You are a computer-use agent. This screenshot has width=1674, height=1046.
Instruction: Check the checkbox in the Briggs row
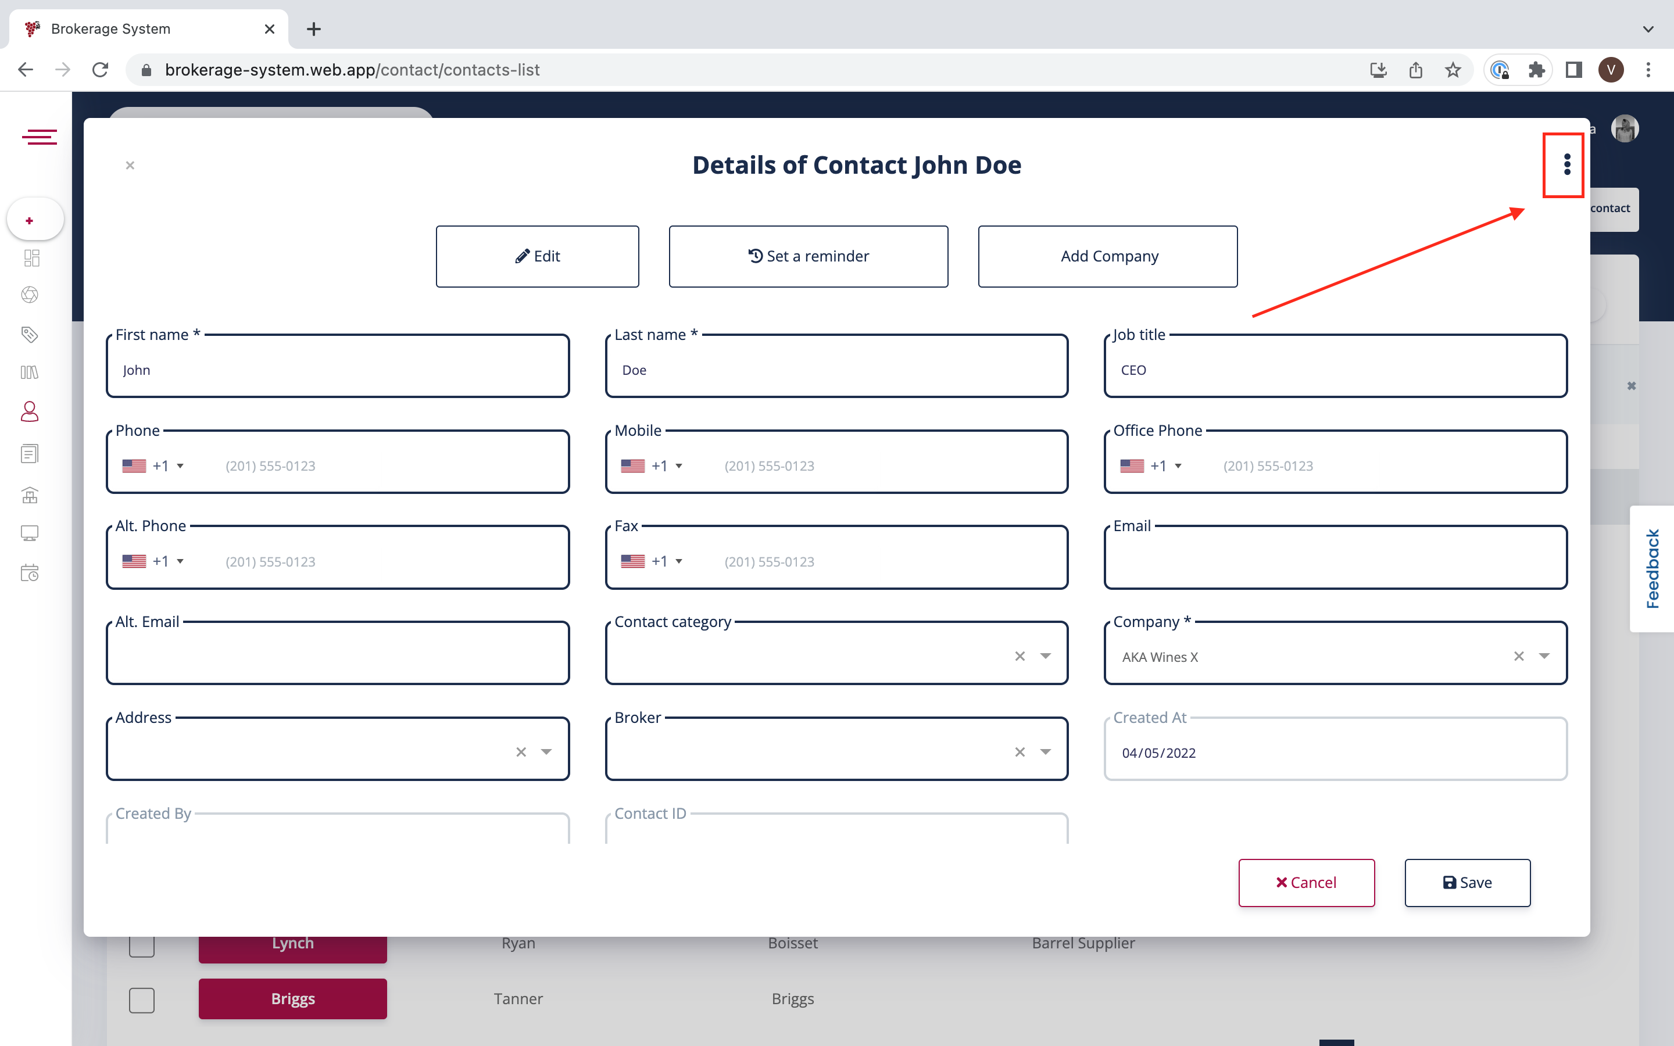pos(142,1000)
